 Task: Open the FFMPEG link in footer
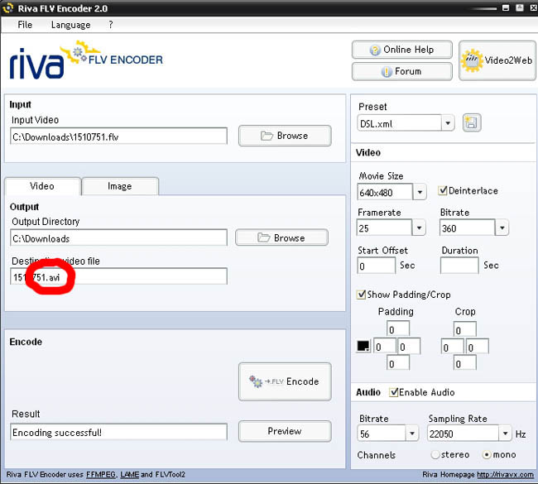[x=101, y=474]
